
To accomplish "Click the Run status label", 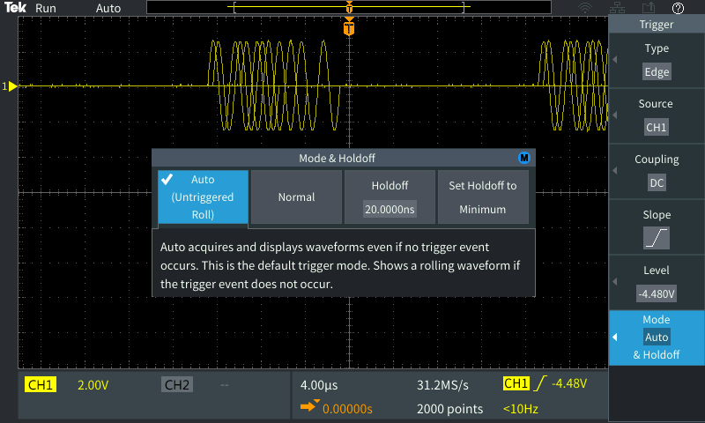I will point(46,8).
